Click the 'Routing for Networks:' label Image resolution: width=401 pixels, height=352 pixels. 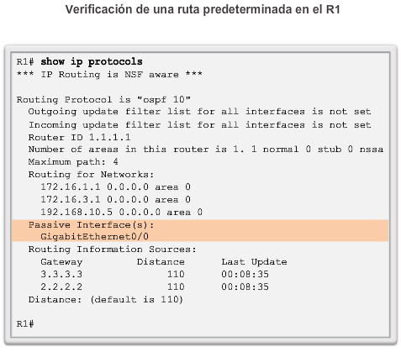point(91,175)
